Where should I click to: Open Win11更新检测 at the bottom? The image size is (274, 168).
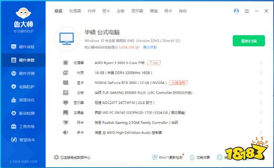168,157
